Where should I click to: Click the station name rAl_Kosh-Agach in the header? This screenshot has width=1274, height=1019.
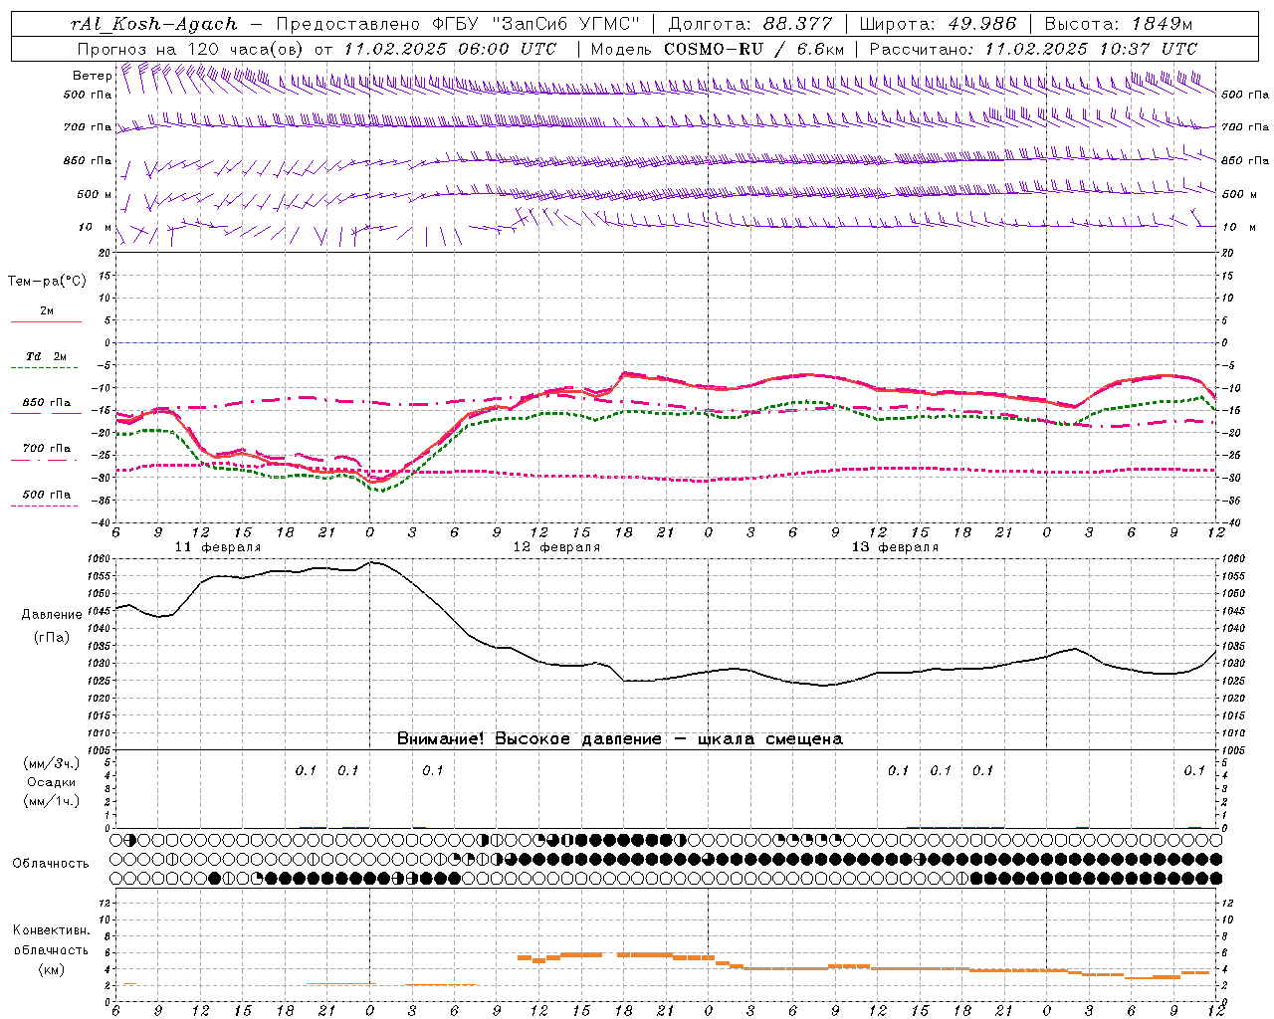click(x=154, y=24)
